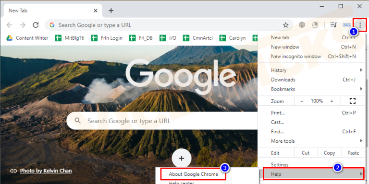Click Paste in the Edit row

pyautogui.click(x=353, y=153)
